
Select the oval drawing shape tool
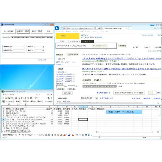point(43,135)
